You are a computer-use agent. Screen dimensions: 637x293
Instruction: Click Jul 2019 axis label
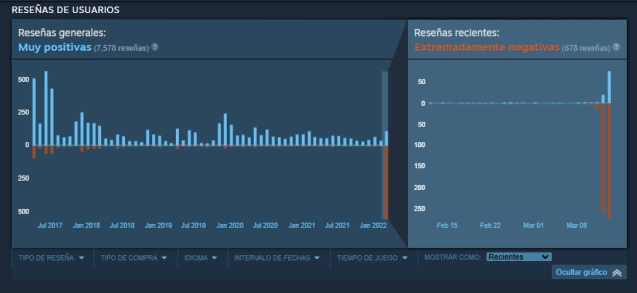coord(193,225)
